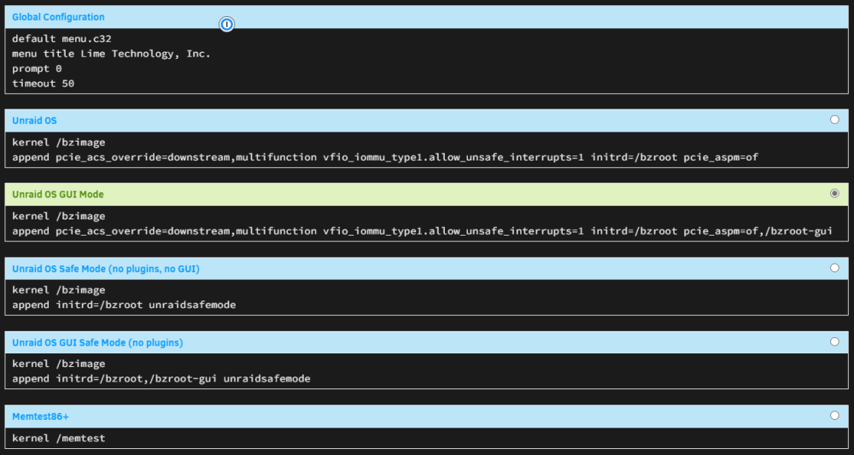Viewport: 854px width, 455px height.
Task: Select the Memtest86+ radio button
Action: (x=834, y=416)
